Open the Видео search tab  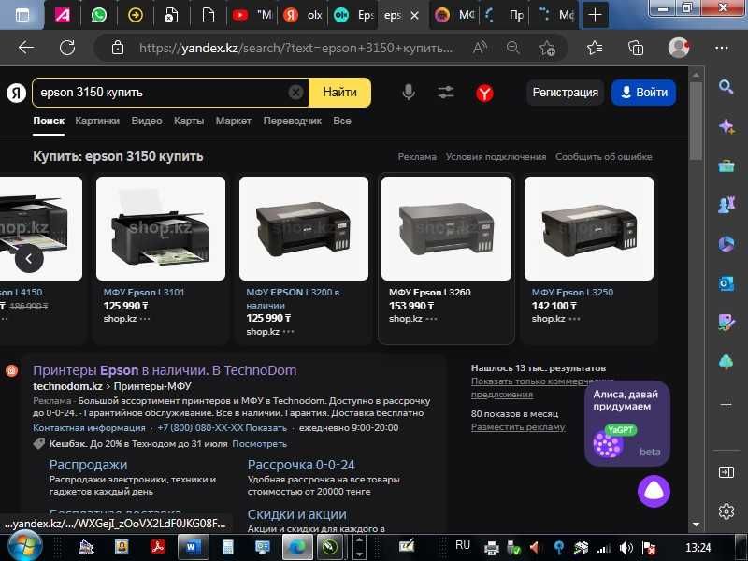tap(147, 121)
